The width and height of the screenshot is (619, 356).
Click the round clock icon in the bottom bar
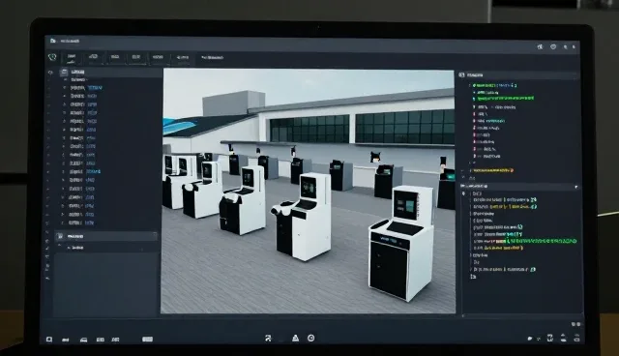(x=311, y=338)
